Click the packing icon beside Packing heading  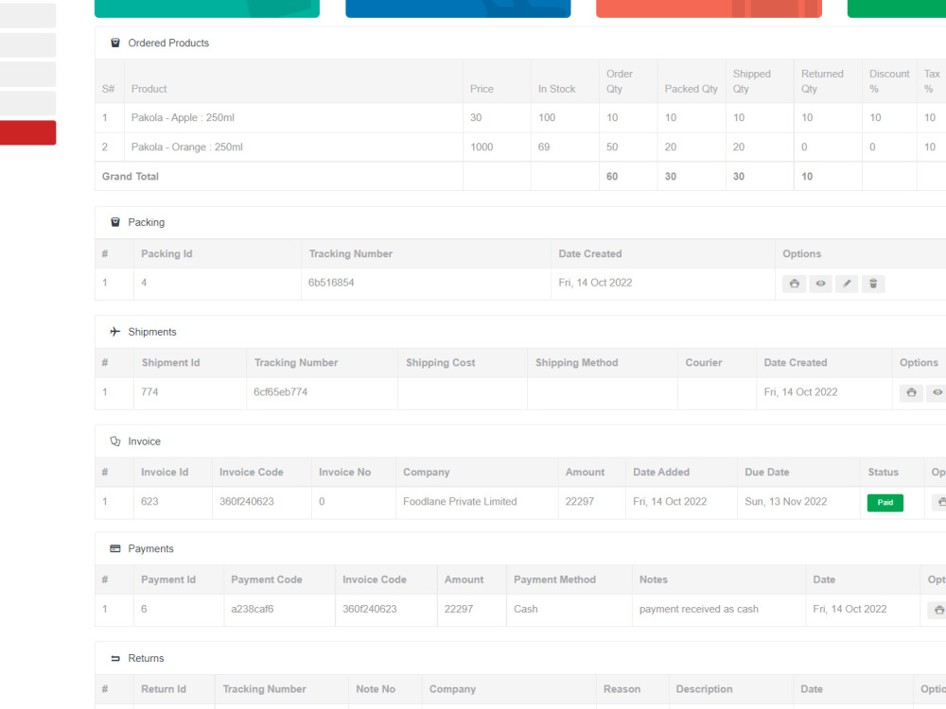point(115,222)
